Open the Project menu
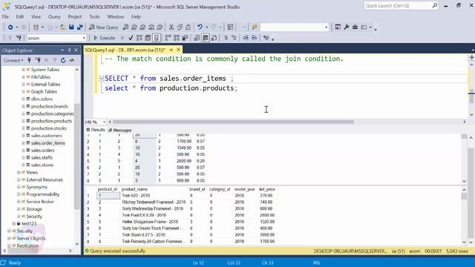The image size is (475, 267). [x=74, y=16]
